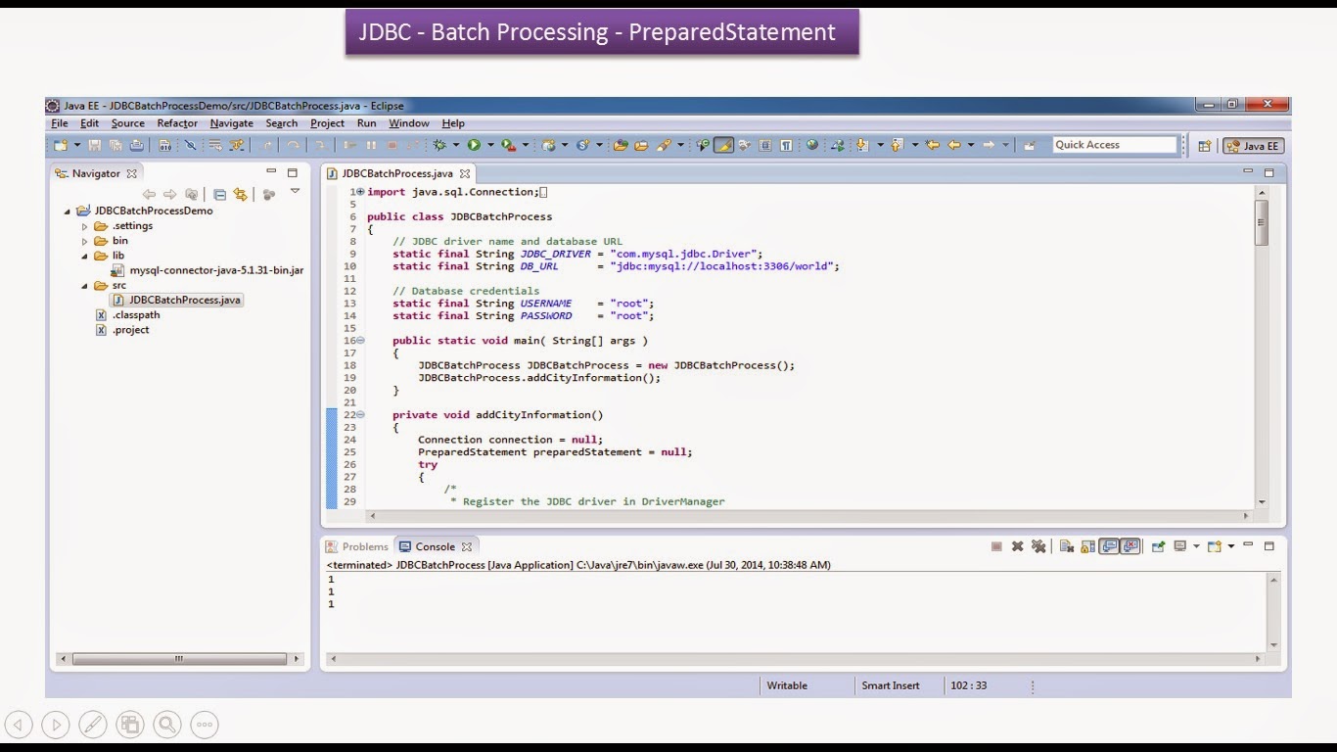Viewport: 1337px width, 752px height.
Task: Open the Navigate menu
Action: click(231, 123)
